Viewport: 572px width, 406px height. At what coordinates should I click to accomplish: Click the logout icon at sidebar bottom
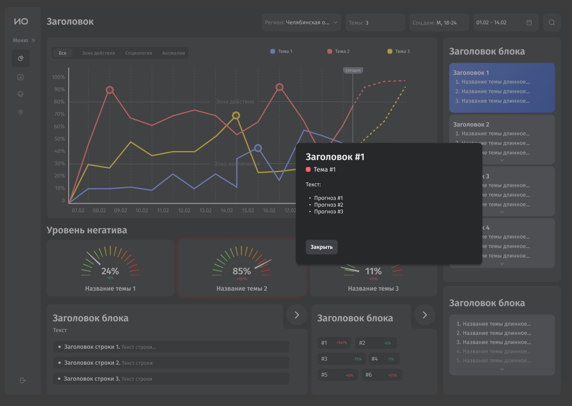pos(22,381)
